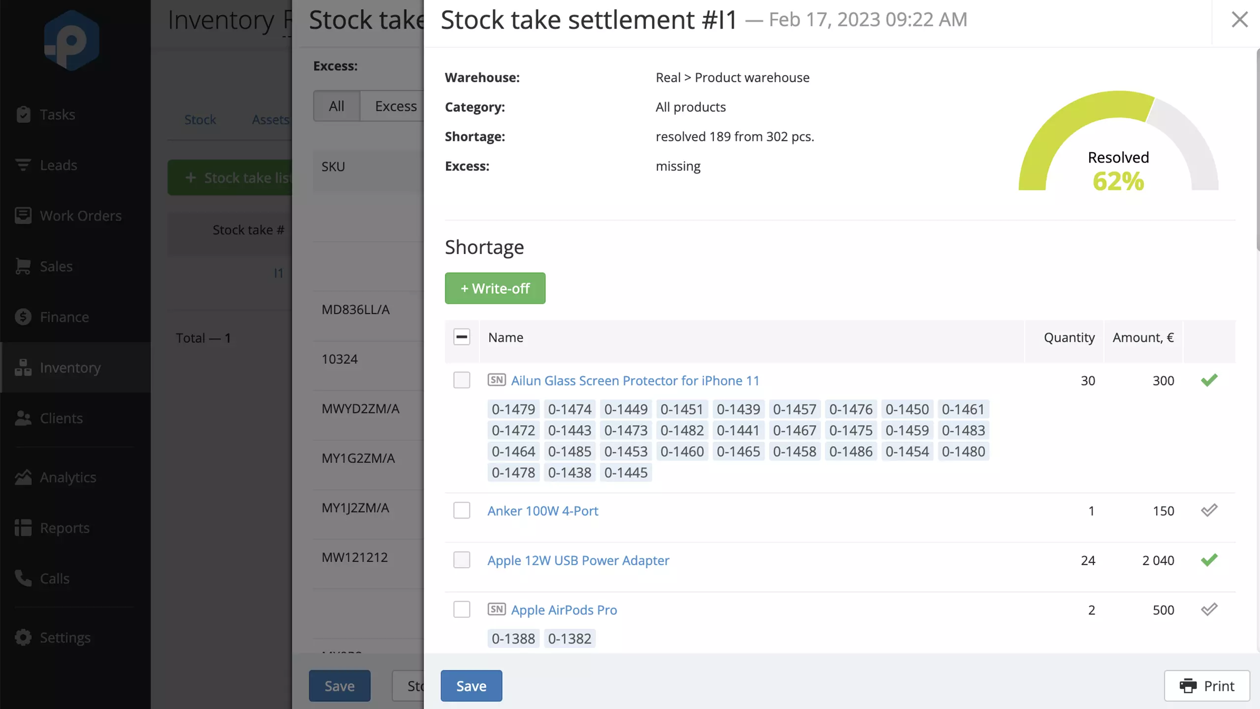Screen dimensions: 1260x709
Task: Click the green checkmark for Apple 12W USB Power Adapter
Action: point(1209,560)
